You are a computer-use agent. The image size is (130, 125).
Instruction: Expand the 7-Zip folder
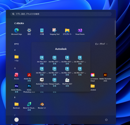coord(16,58)
